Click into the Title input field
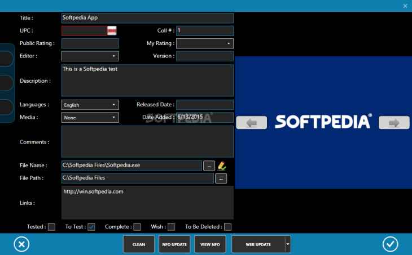 click(147, 17)
